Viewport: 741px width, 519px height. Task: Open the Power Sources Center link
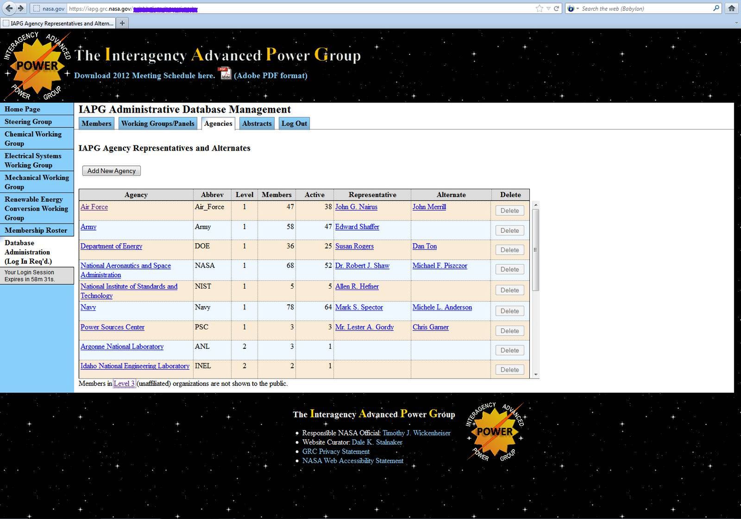point(113,327)
